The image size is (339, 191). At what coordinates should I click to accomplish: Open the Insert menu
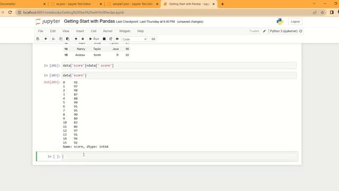tap(80, 31)
